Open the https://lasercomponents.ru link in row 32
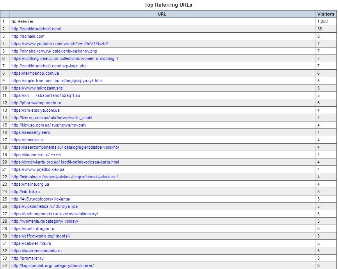Image resolution: width=338 pixels, height=269 pixels. click(x=36, y=251)
